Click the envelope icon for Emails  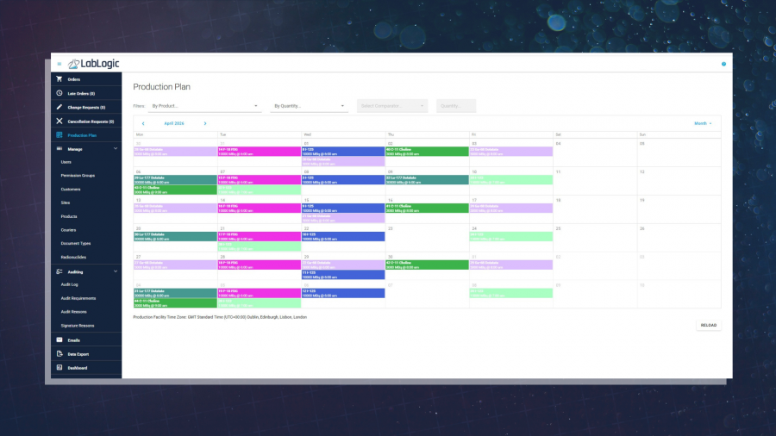pyautogui.click(x=59, y=340)
